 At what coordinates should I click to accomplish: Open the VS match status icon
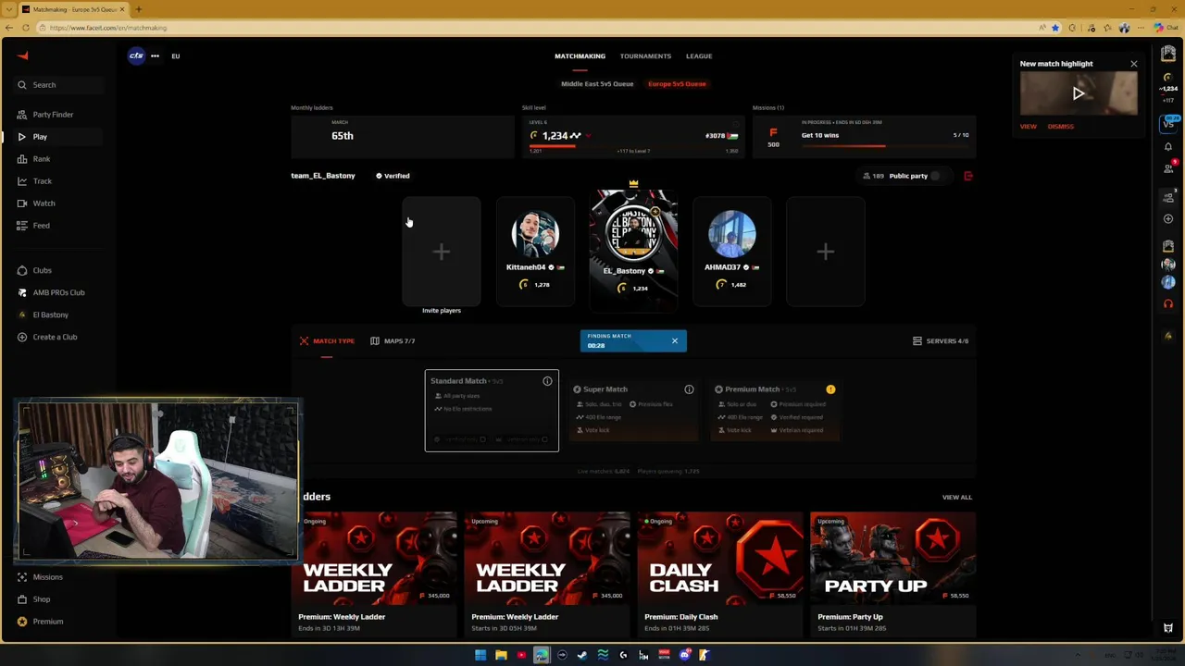1168,124
